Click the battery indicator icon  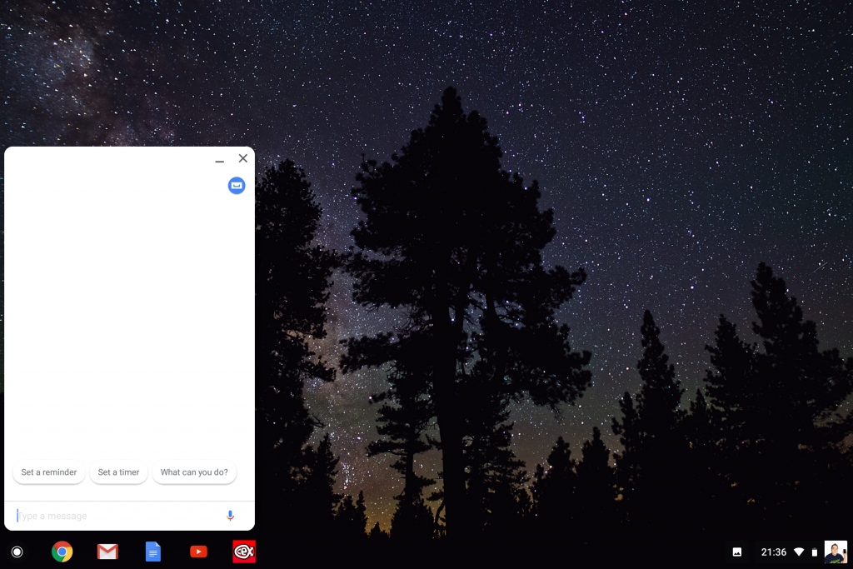(x=815, y=552)
